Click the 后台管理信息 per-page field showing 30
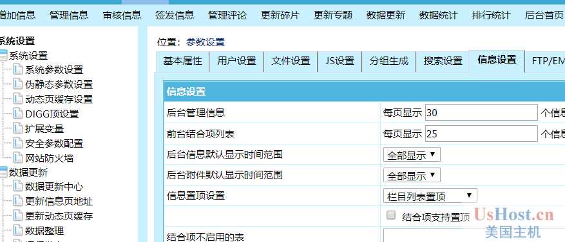 tap(481, 113)
